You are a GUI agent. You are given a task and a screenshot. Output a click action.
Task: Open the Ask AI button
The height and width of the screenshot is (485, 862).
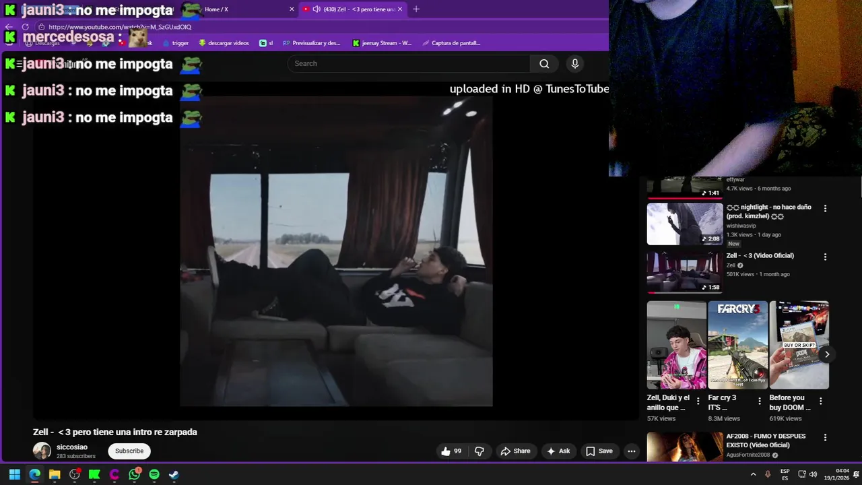[558, 451]
